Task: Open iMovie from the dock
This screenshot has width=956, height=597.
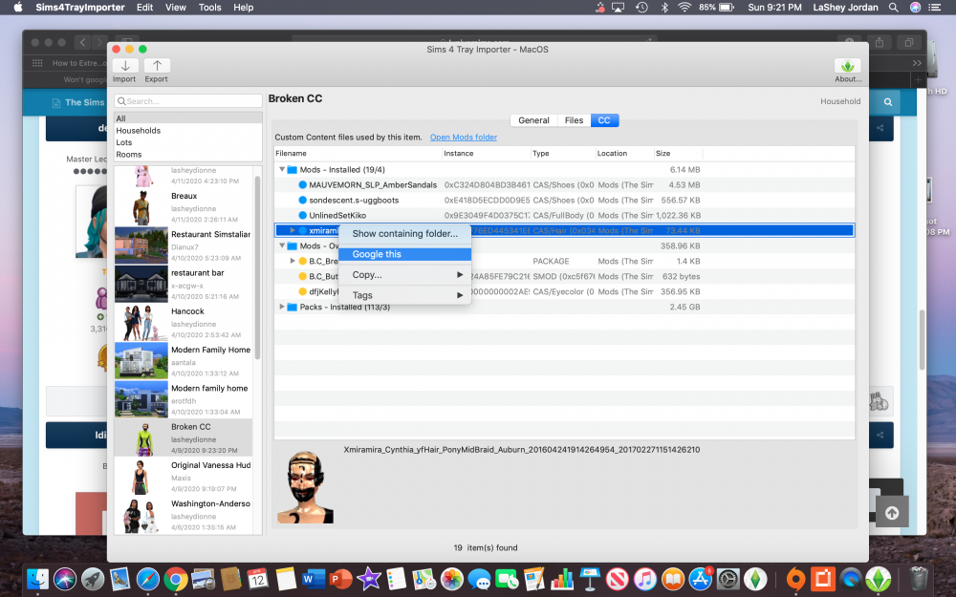Action: (x=368, y=579)
